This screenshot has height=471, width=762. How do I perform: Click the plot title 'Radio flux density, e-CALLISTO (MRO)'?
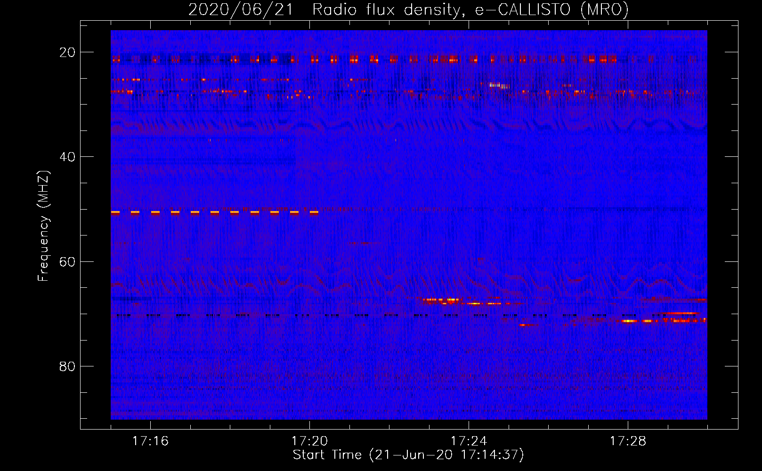tap(470, 9)
